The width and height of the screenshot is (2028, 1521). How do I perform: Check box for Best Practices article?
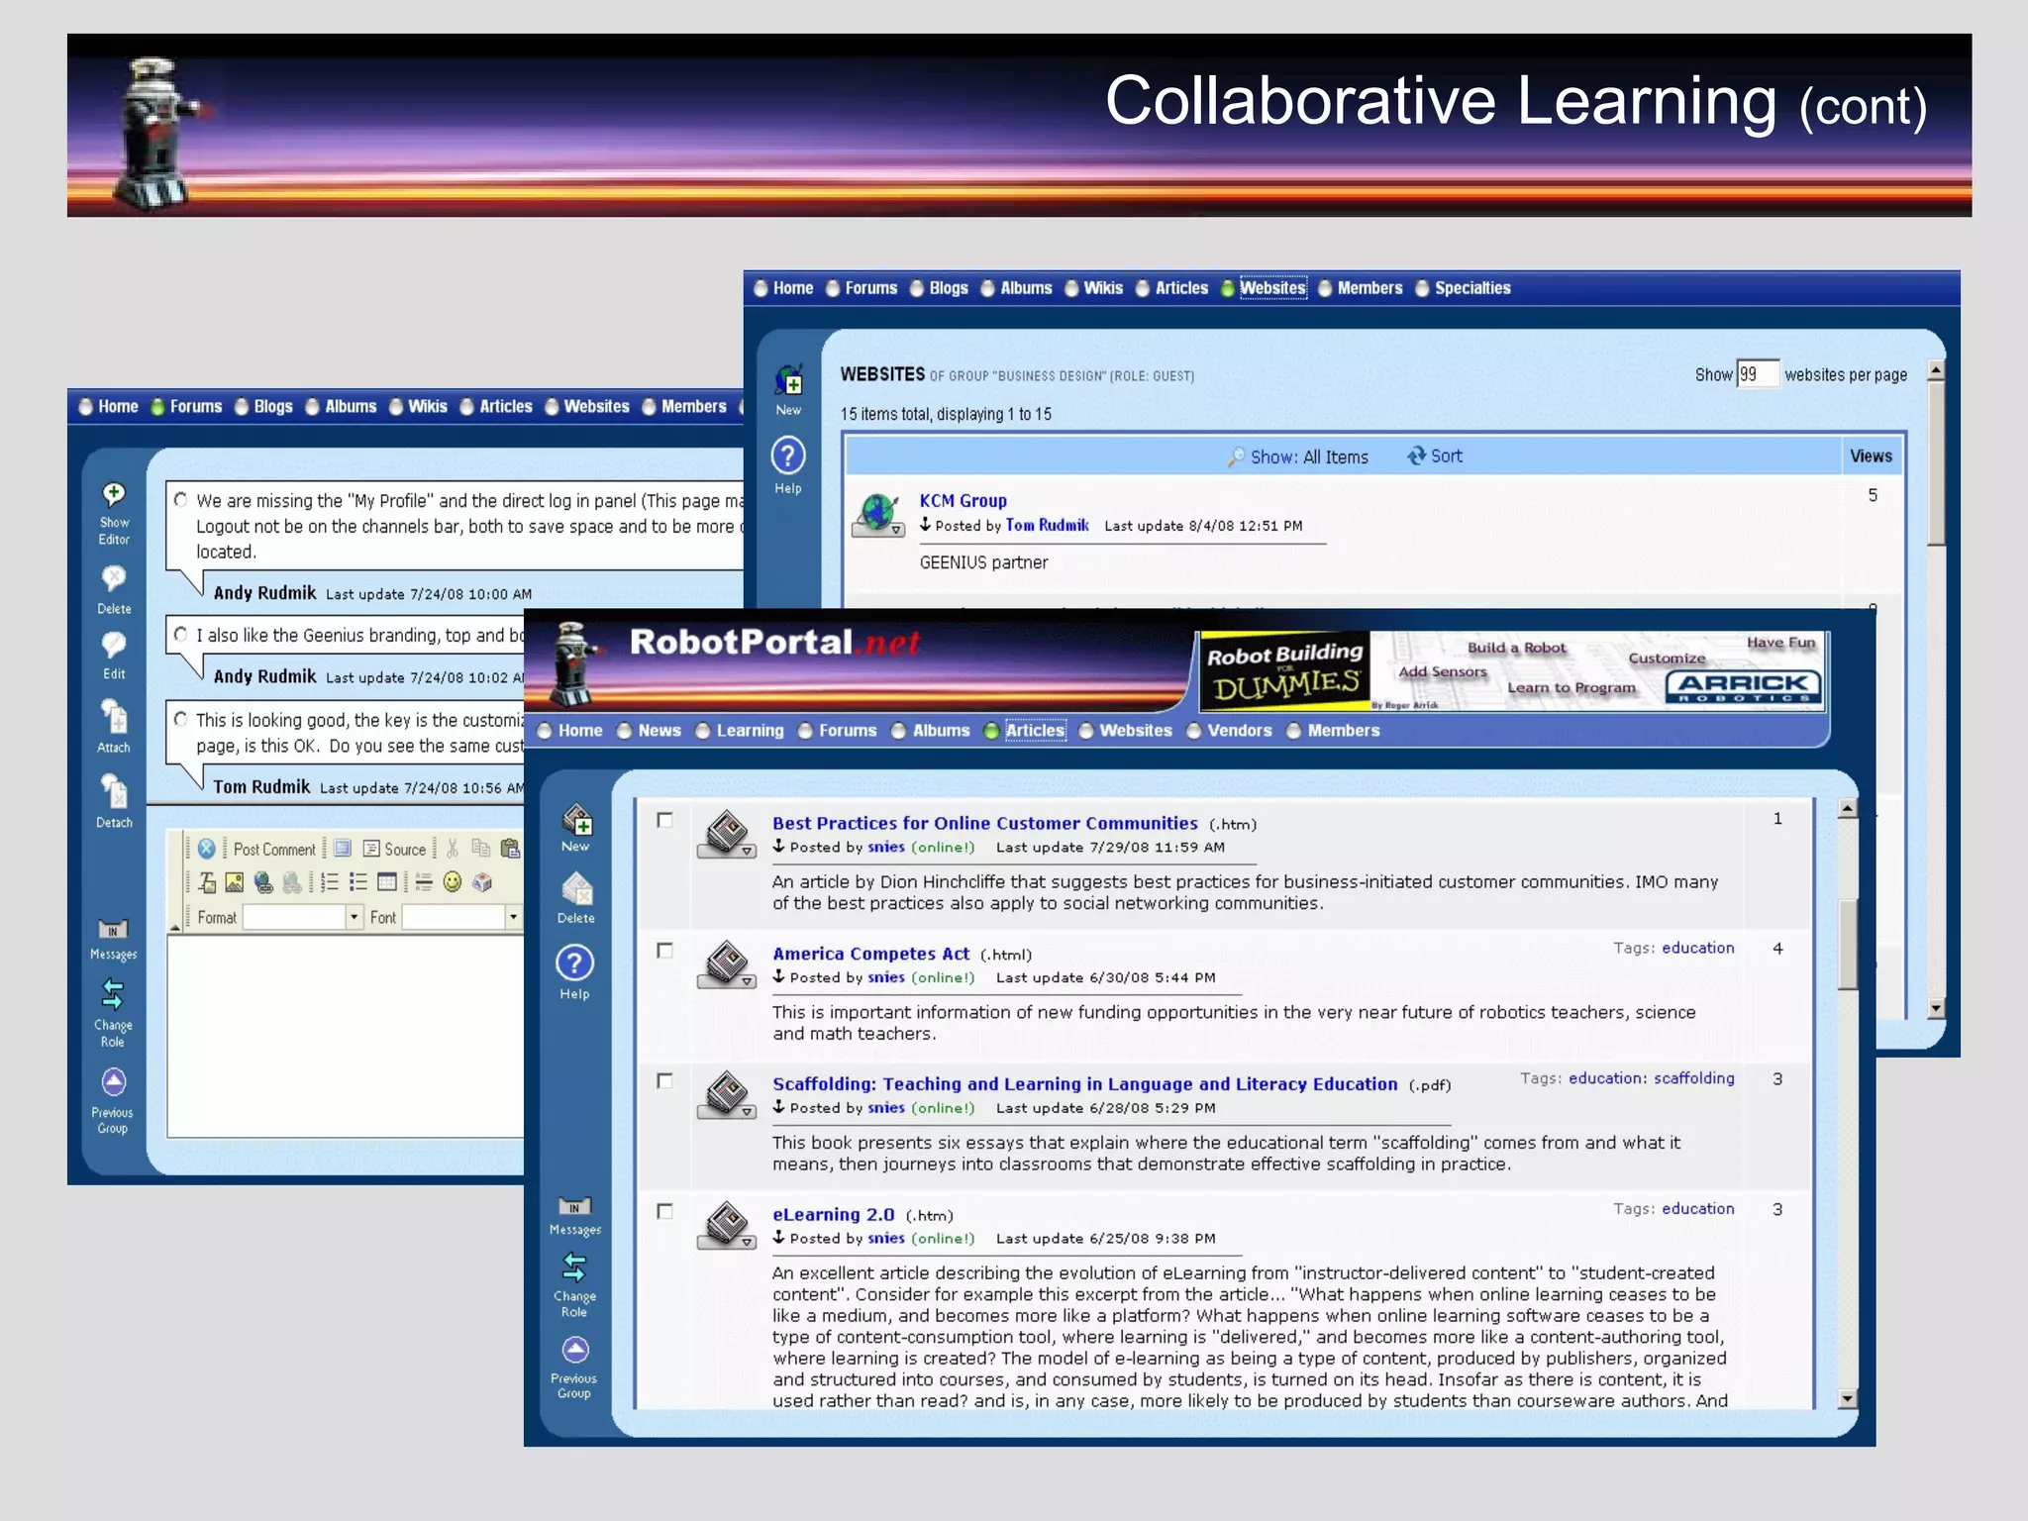(x=664, y=821)
